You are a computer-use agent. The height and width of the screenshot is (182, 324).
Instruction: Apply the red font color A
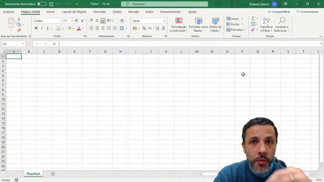79,28
